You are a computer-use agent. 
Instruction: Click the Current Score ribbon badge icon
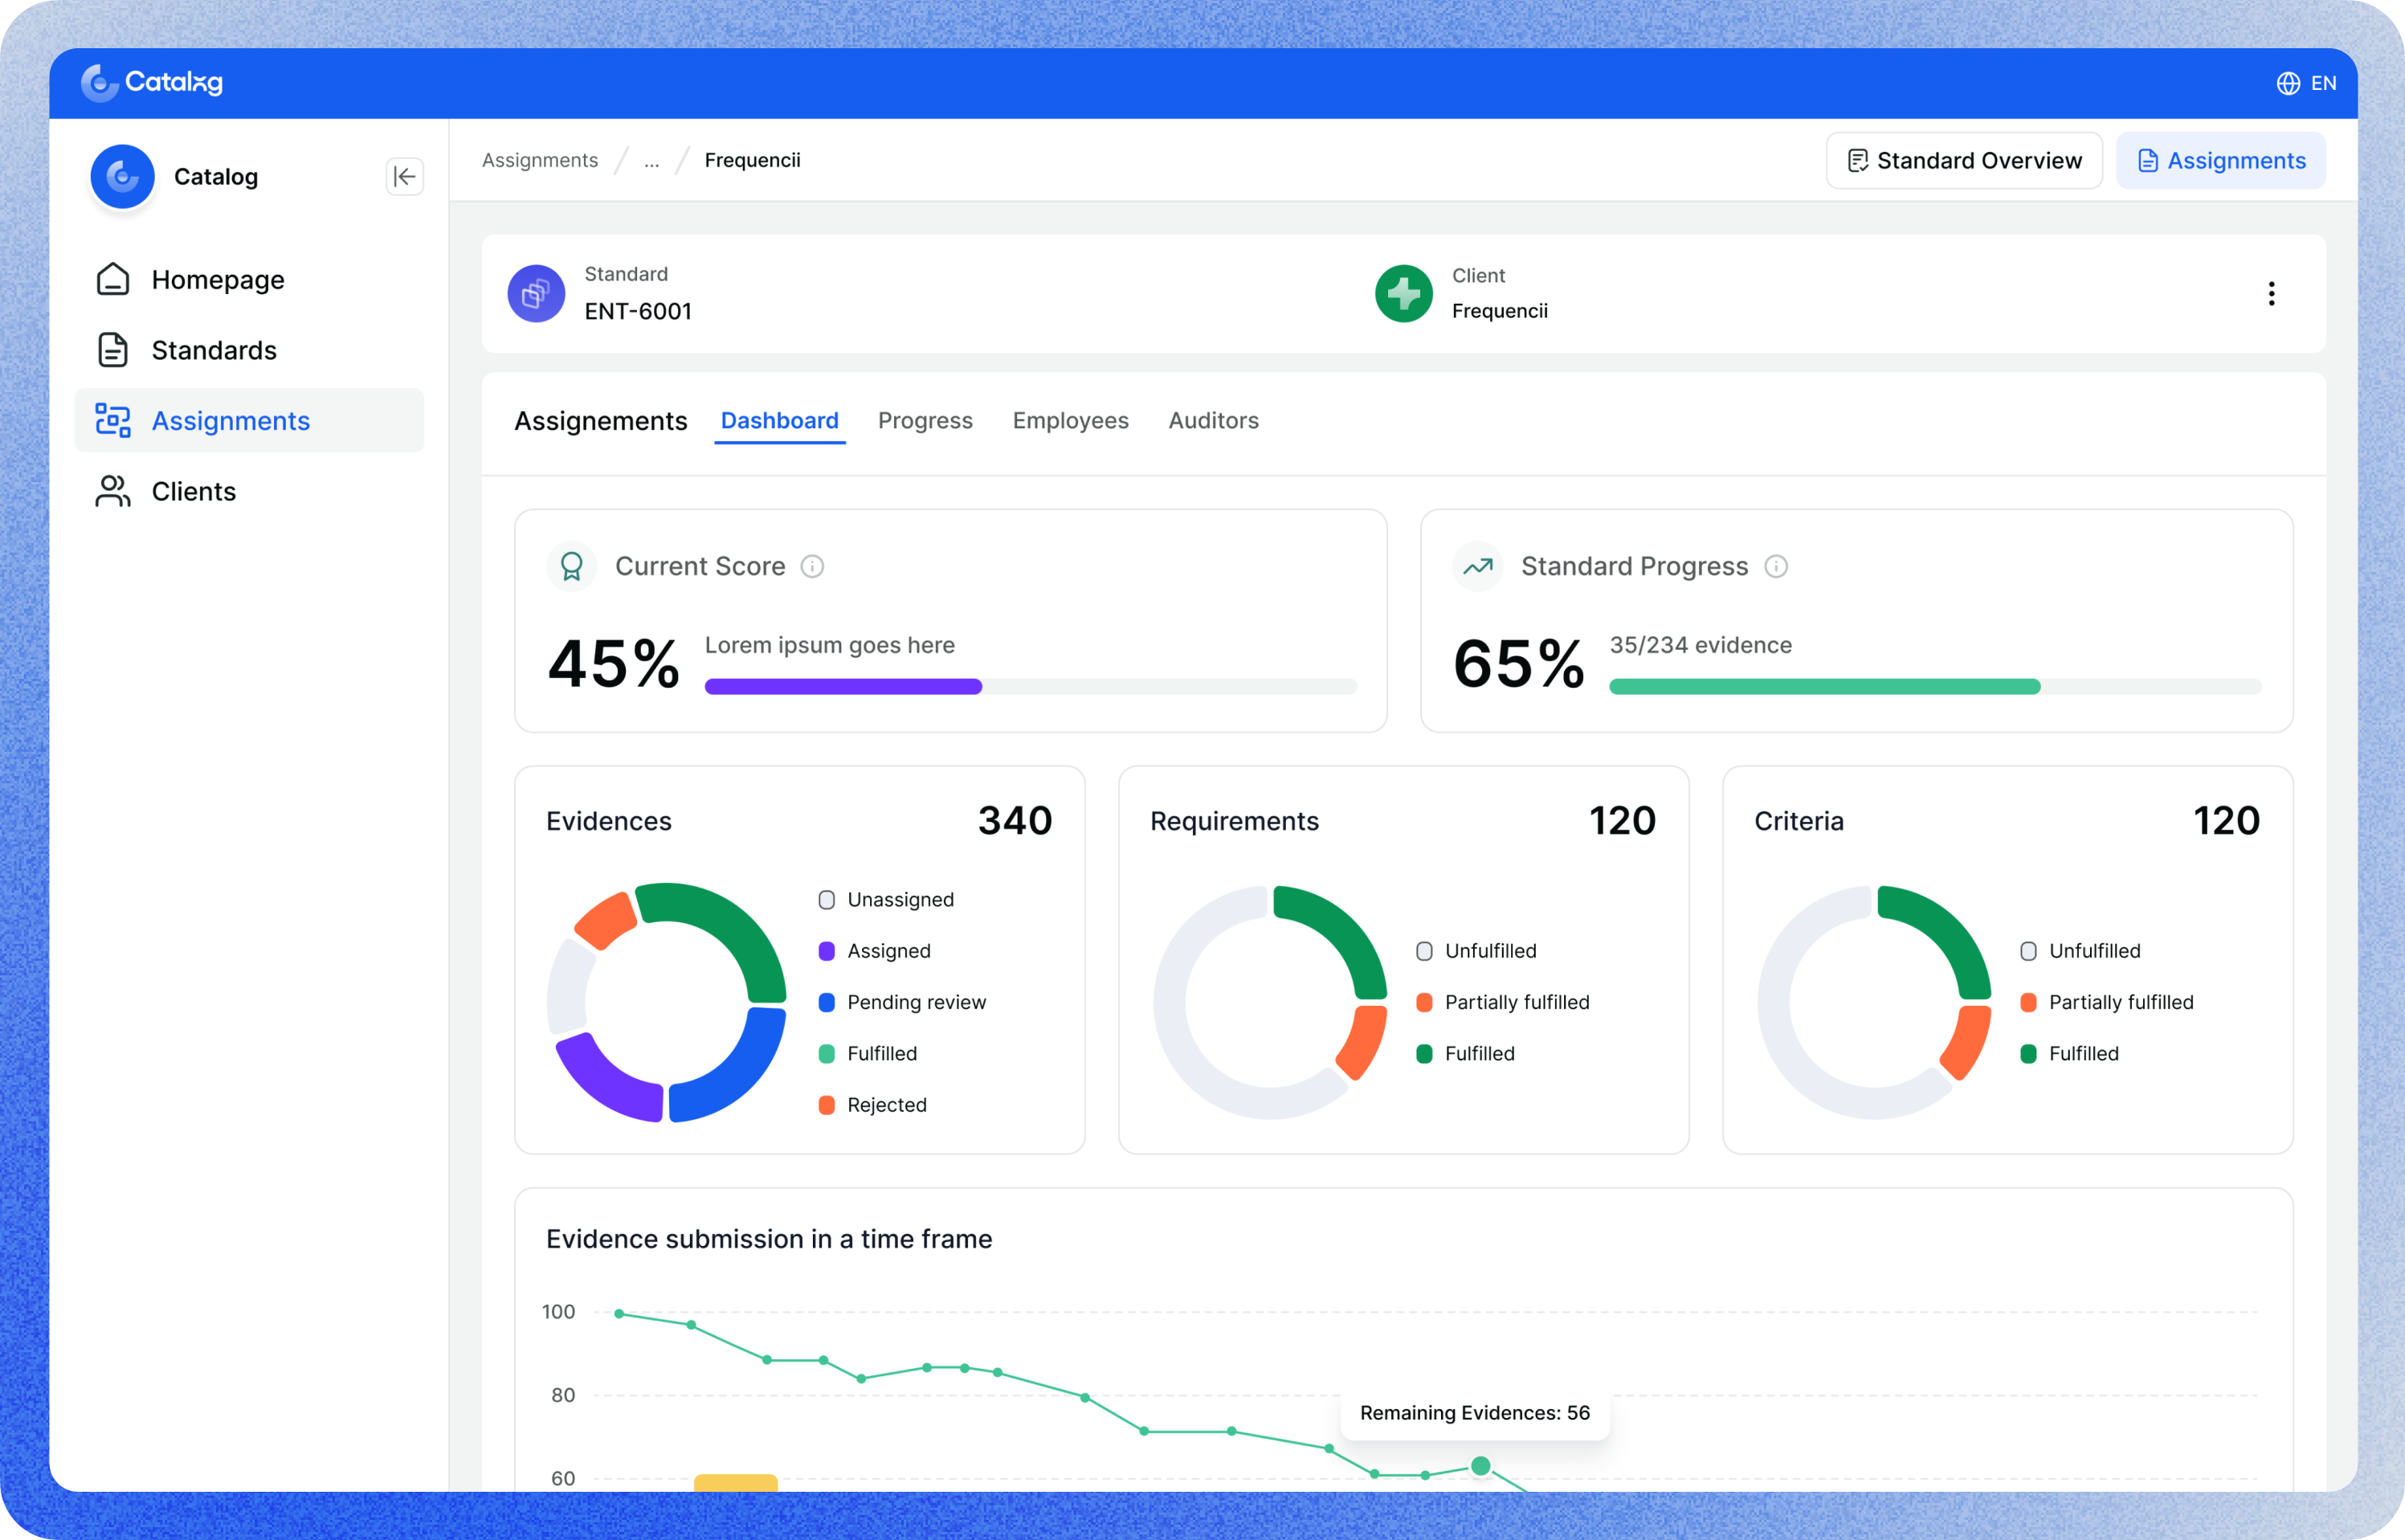(x=571, y=567)
